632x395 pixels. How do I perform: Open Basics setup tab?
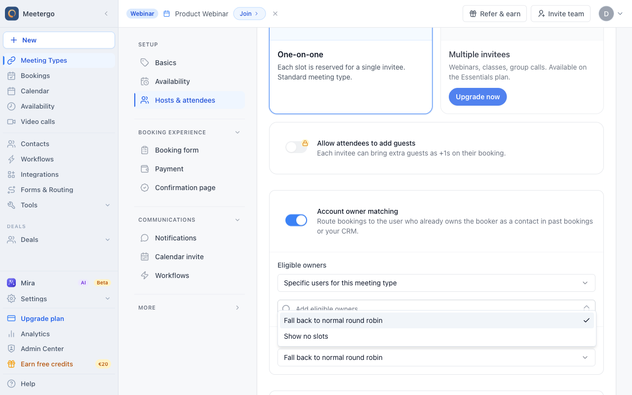point(190,63)
